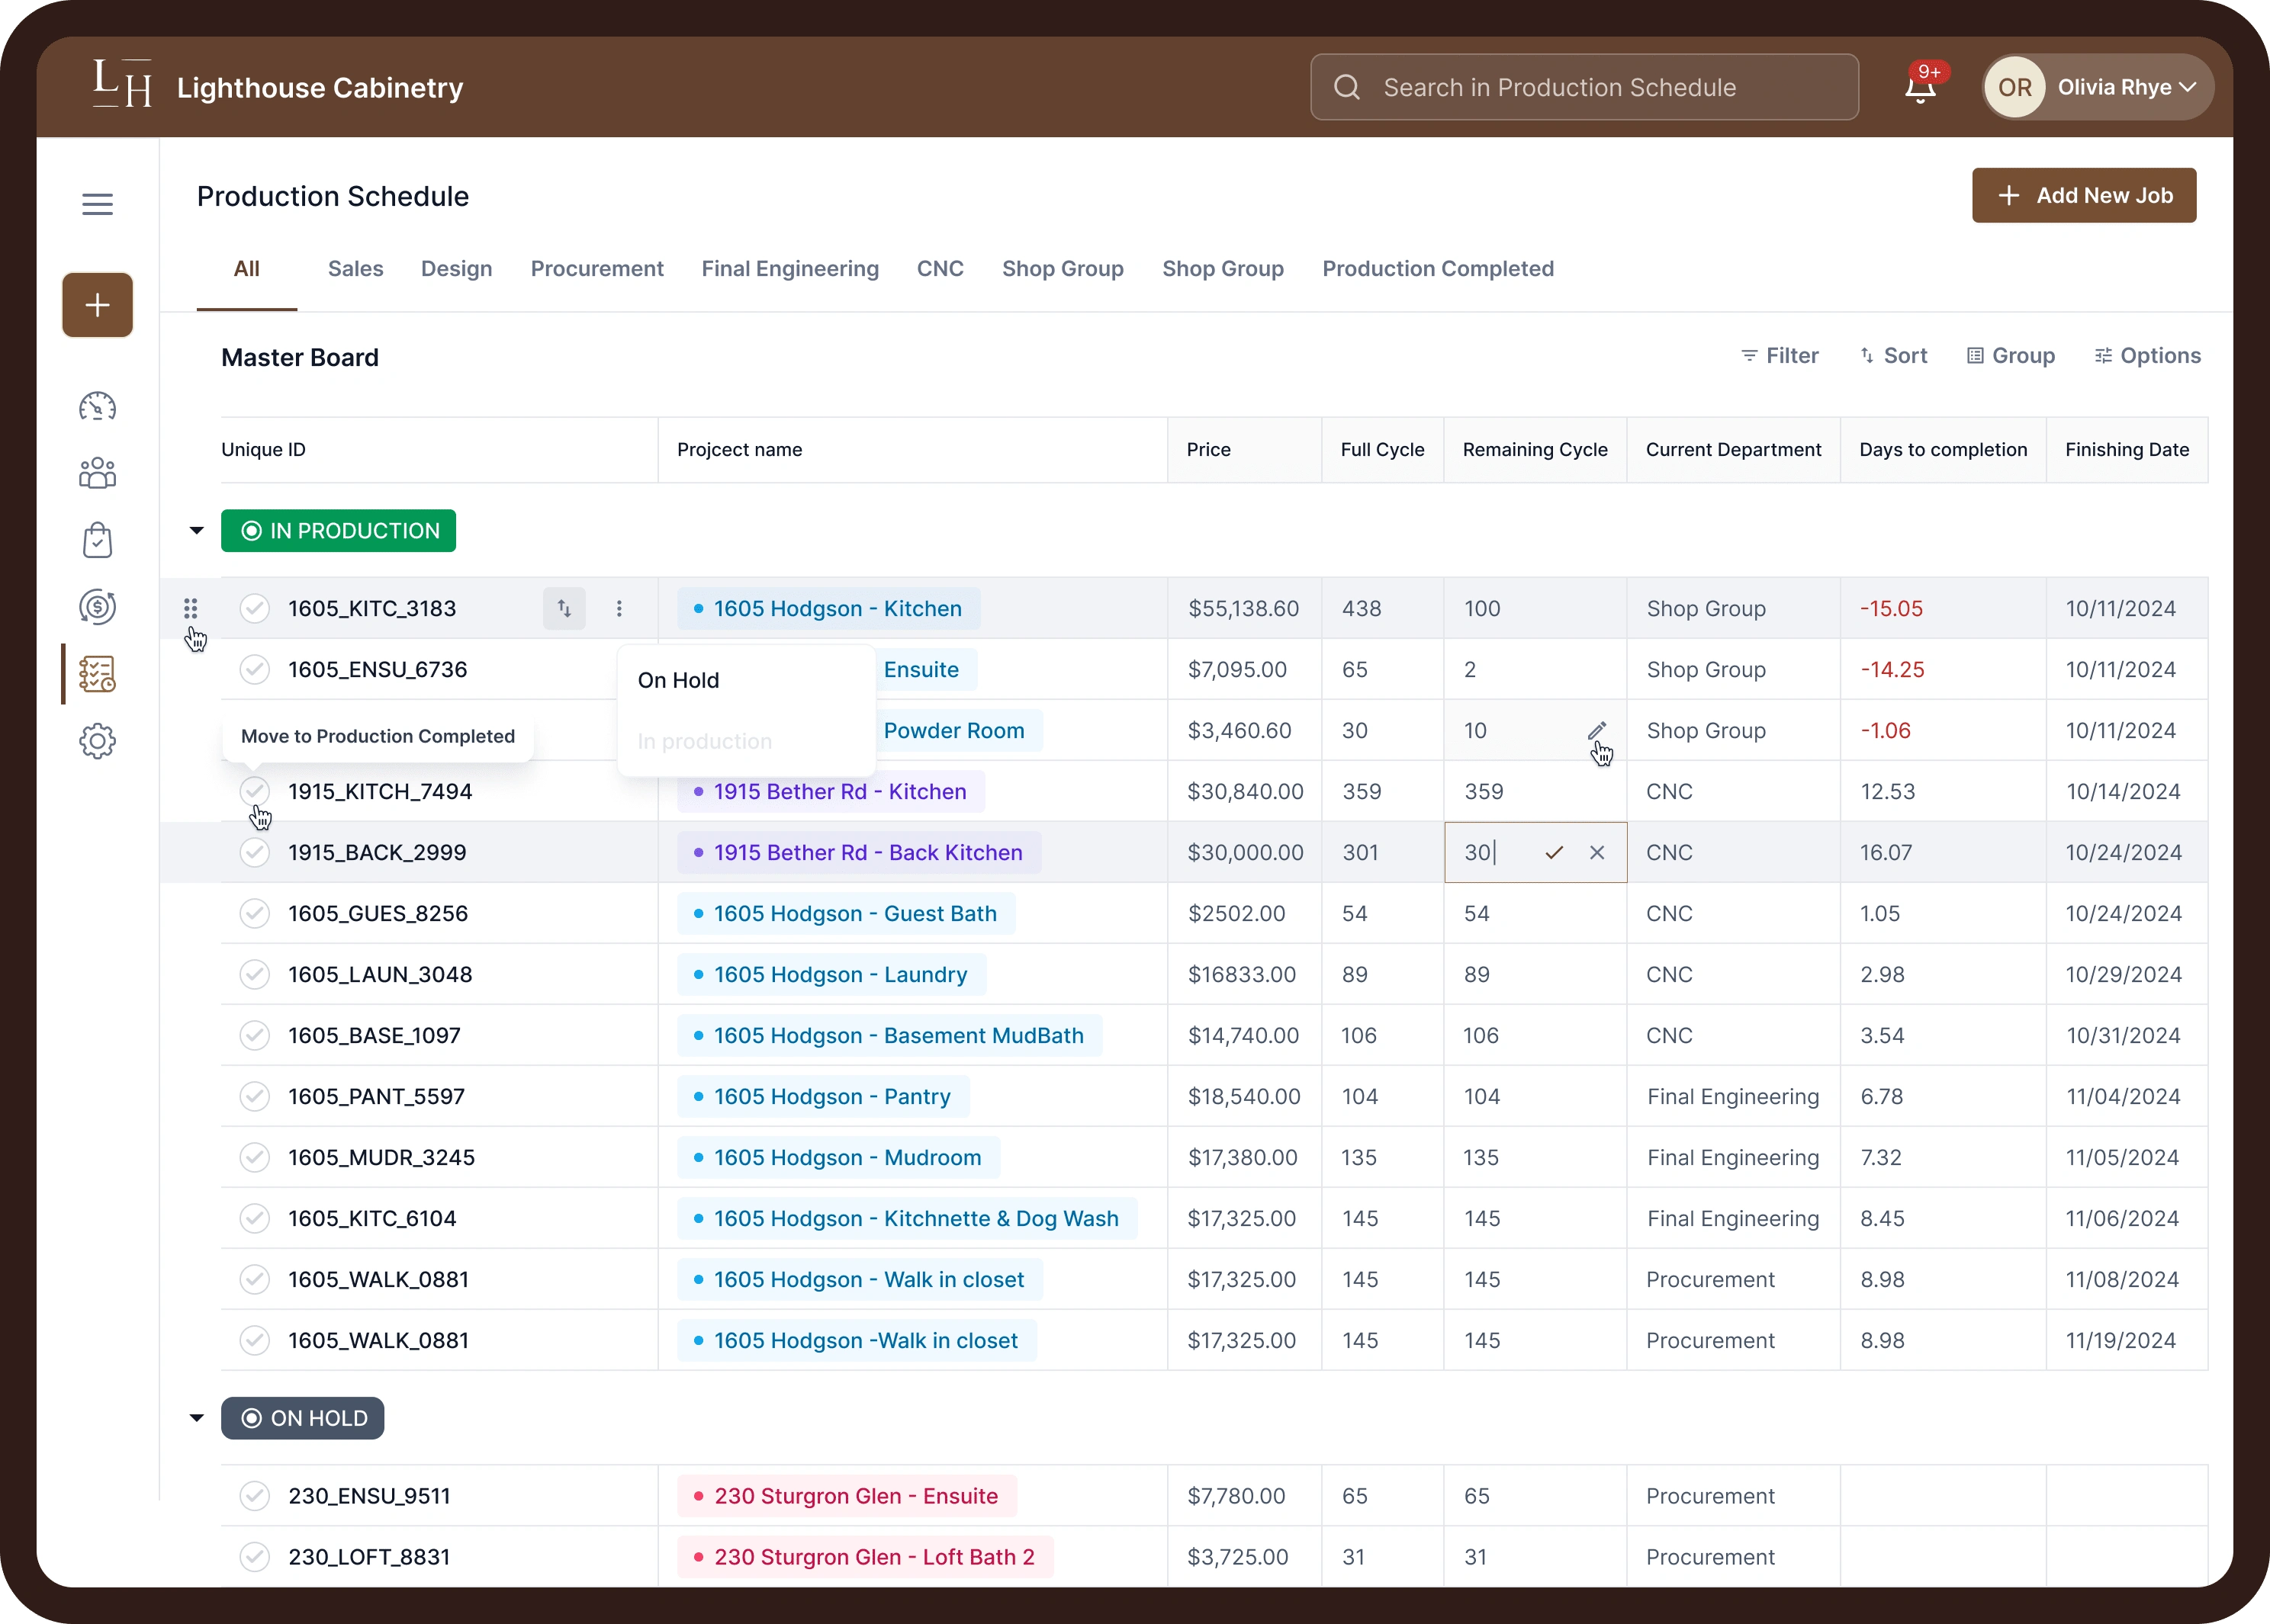
Task: Open notifications bell with 9+ badge
Action: tap(1920, 87)
